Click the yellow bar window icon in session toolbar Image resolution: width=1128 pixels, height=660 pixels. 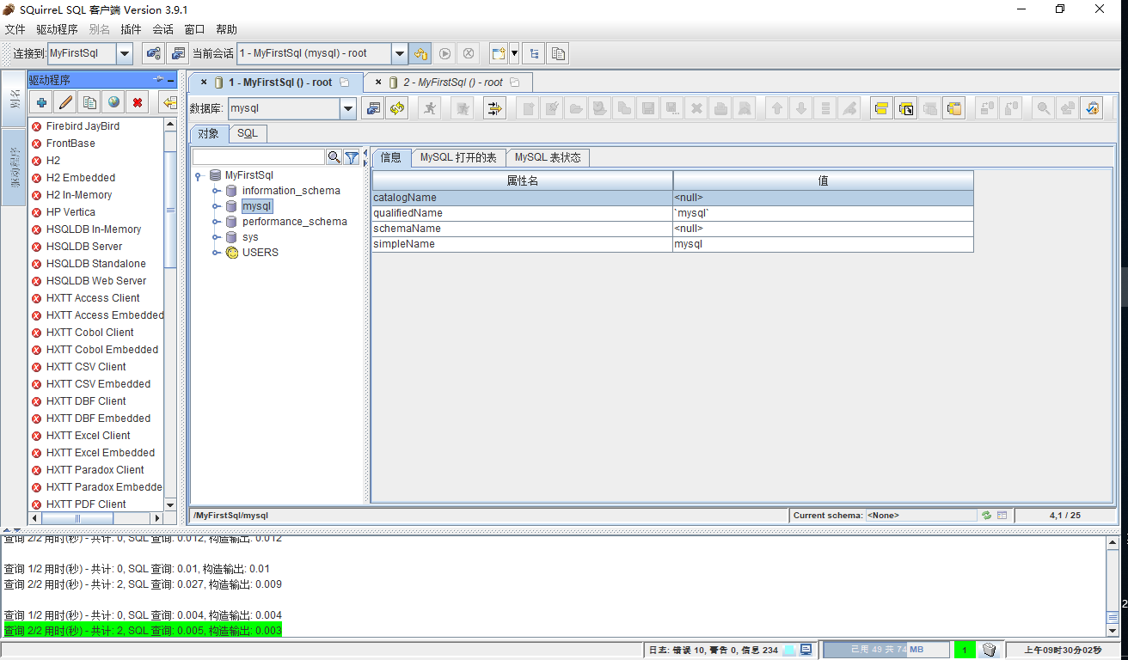click(880, 108)
